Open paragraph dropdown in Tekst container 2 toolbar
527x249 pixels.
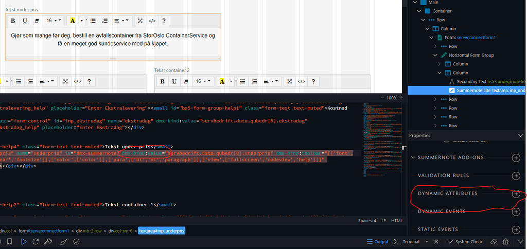[271, 81]
